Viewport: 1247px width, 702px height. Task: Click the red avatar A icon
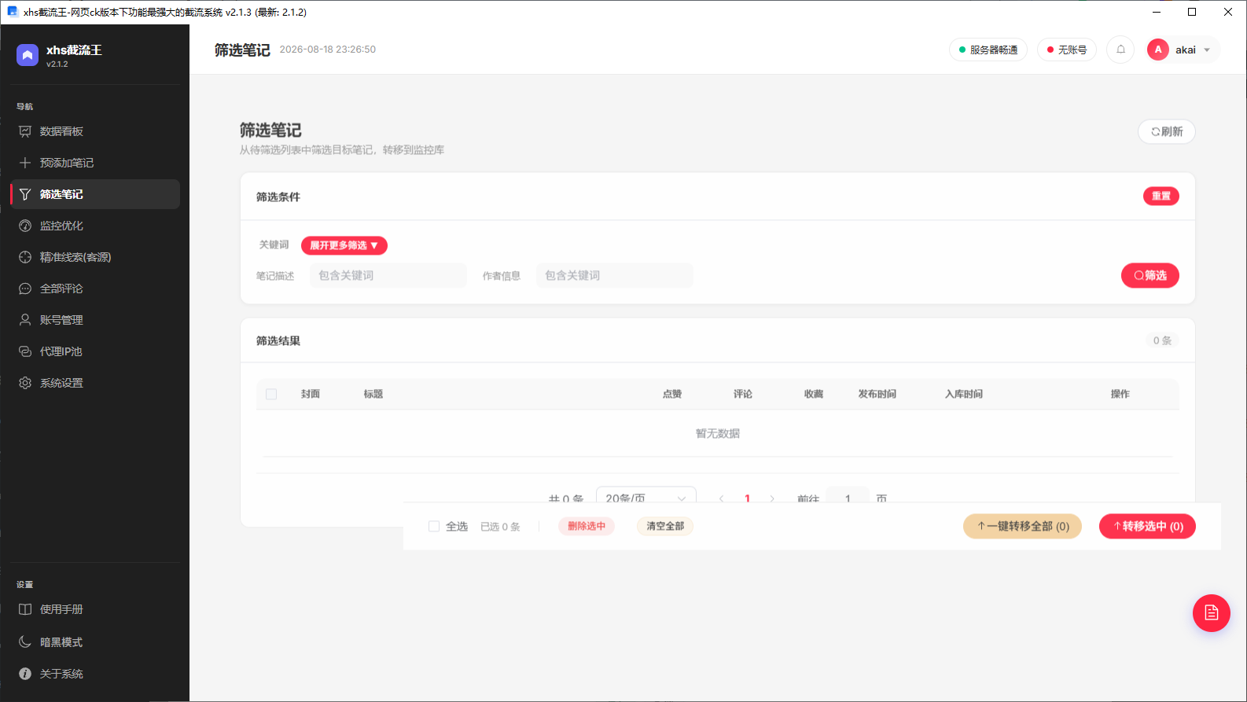(x=1158, y=50)
